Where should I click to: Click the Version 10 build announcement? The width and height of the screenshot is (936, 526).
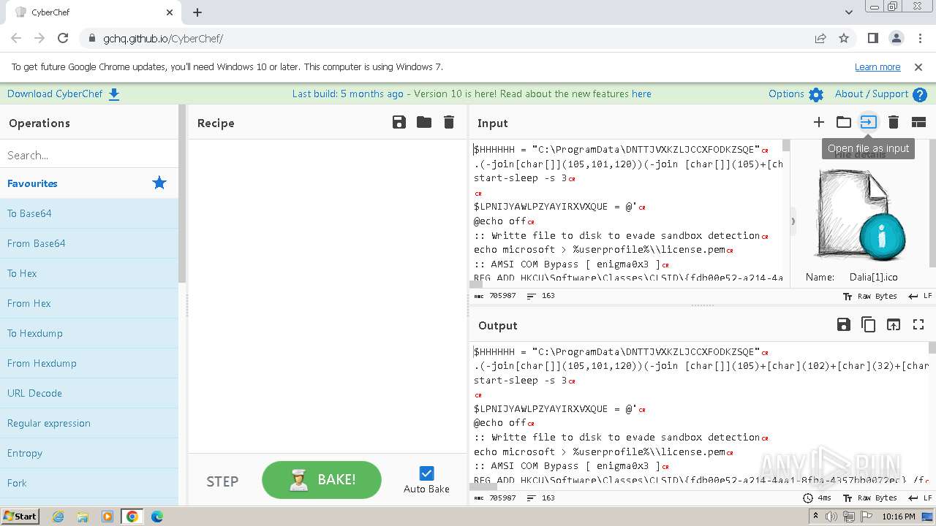[472, 94]
